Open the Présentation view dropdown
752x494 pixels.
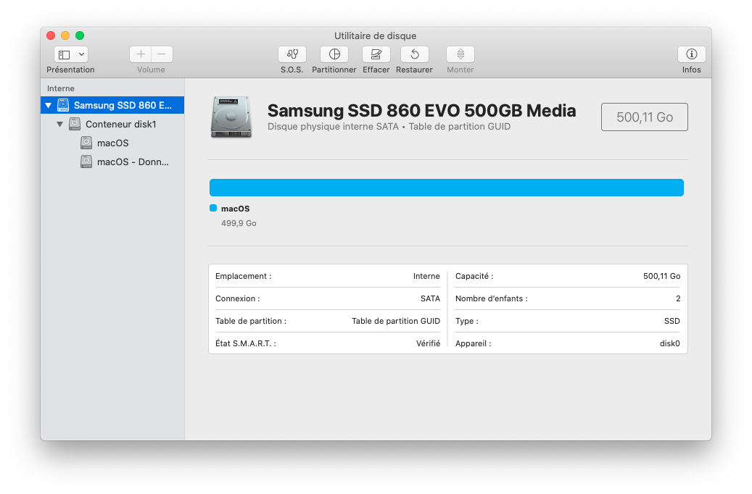click(71, 54)
